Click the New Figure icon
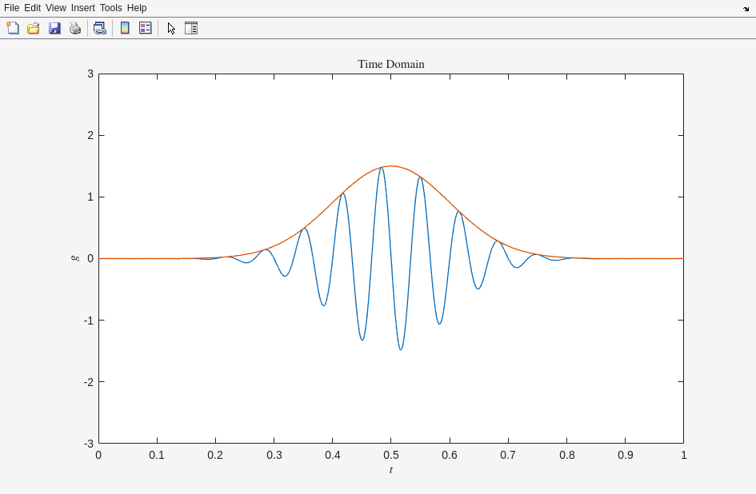The image size is (756, 494). point(13,28)
